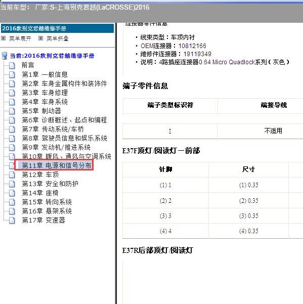Open 第6章 诊断概述、起点和编程
Viewport: 303px width, 304px height.
click(64, 120)
